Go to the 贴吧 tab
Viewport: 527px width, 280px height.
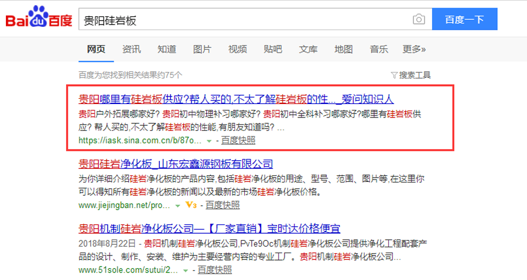(x=273, y=49)
